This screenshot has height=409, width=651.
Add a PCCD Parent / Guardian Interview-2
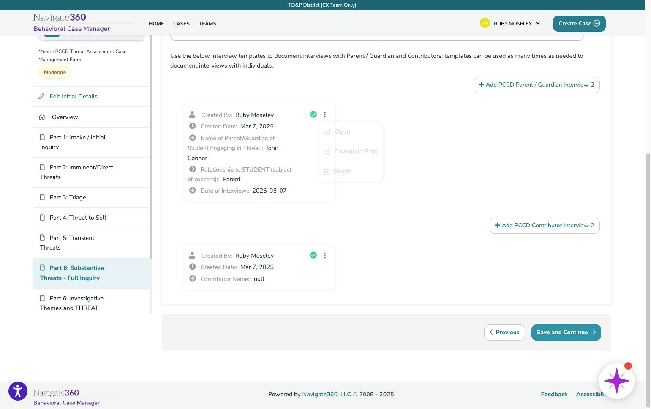click(x=537, y=85)
